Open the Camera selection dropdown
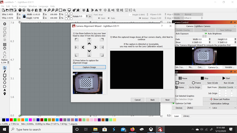Image resolution: width=237 pixels, height=133 pixels. 215,26
